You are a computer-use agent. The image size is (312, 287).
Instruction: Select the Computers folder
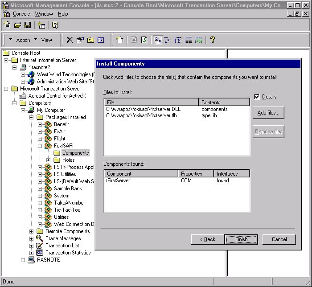(40, 103)
